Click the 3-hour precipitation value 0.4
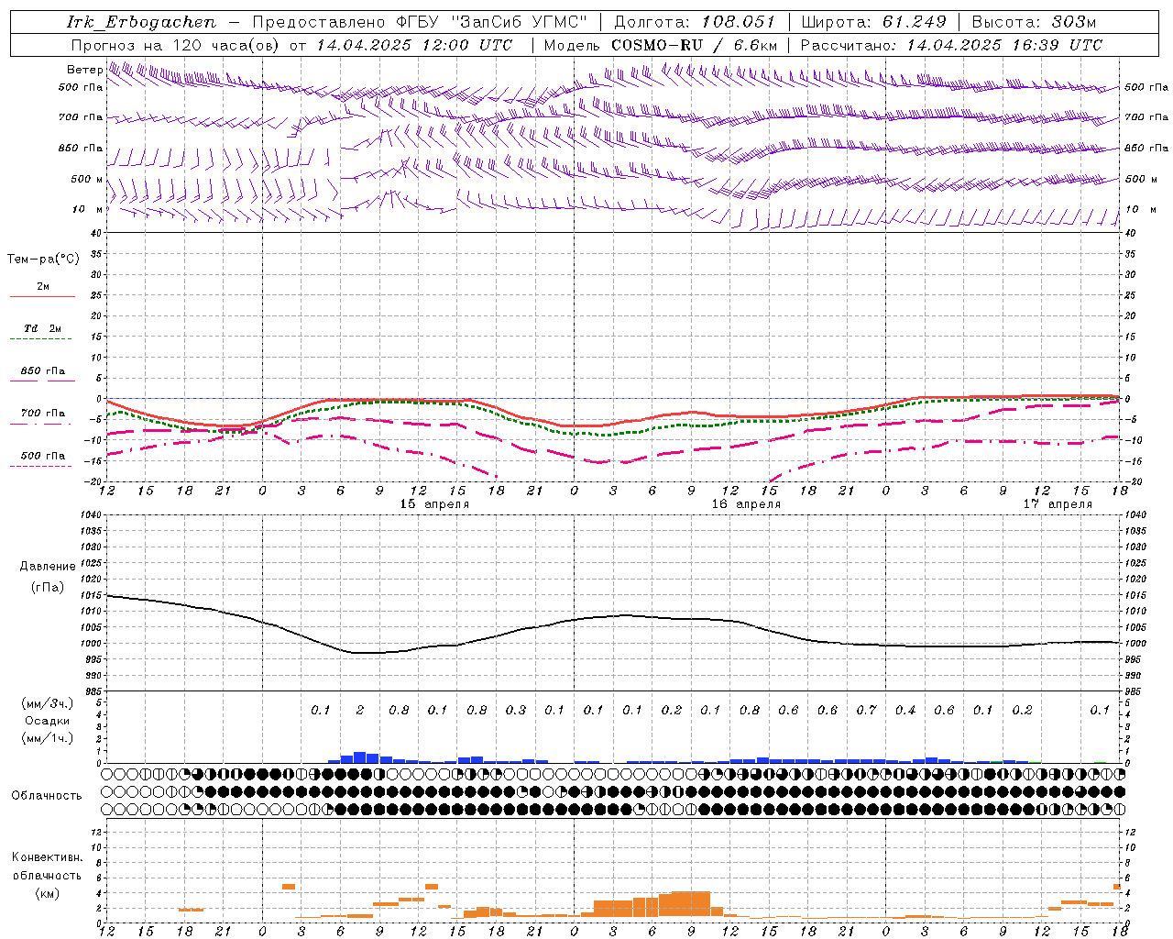Viewport: 1173px width, 939px height. [x=905, y=711]
